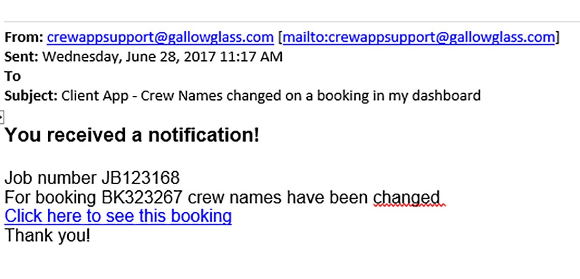
Task: Click the bold 'Subject:' label
Action: (31, 95)
